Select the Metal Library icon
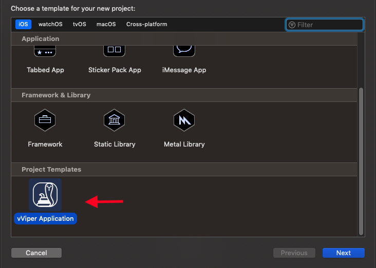This screenshot has height=268, width=376. click(184, 121)
